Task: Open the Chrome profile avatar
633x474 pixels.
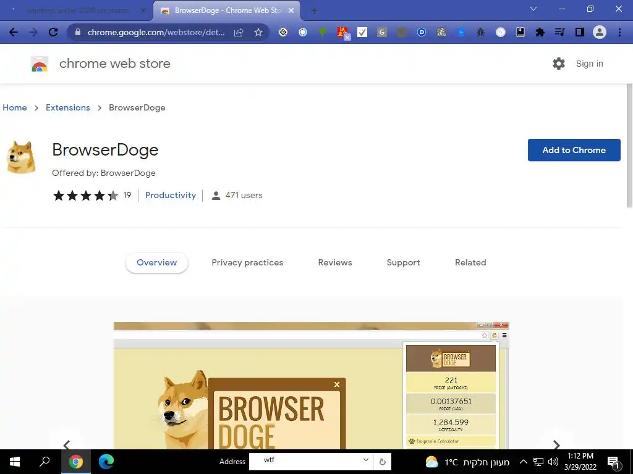Action: 600,32
